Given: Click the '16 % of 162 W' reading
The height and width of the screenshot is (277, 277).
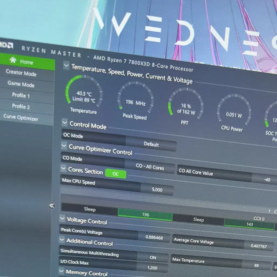Looking at the screenshot, I should point(186,109).
